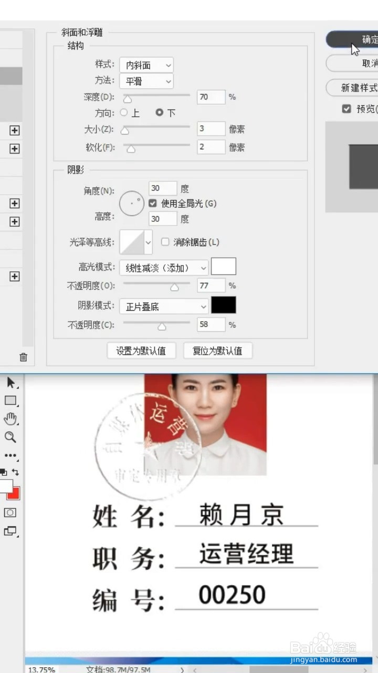The image size is (378, 673).
Task: Click the dark square style preview thumbnail
Action: 363,167
